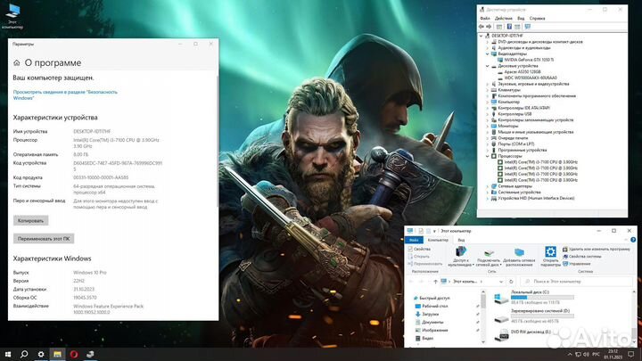Screen dimensions: 642x361
Task: Click the refresh button next to address bar
Action: [x=511, y=282]
